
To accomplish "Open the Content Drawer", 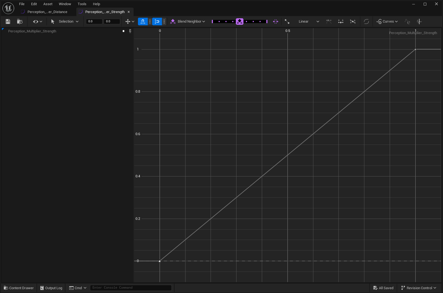I will click(18, 288).
